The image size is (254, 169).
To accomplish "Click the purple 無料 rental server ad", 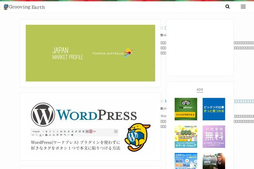I will pyautogui.click(x=214, y=136).
